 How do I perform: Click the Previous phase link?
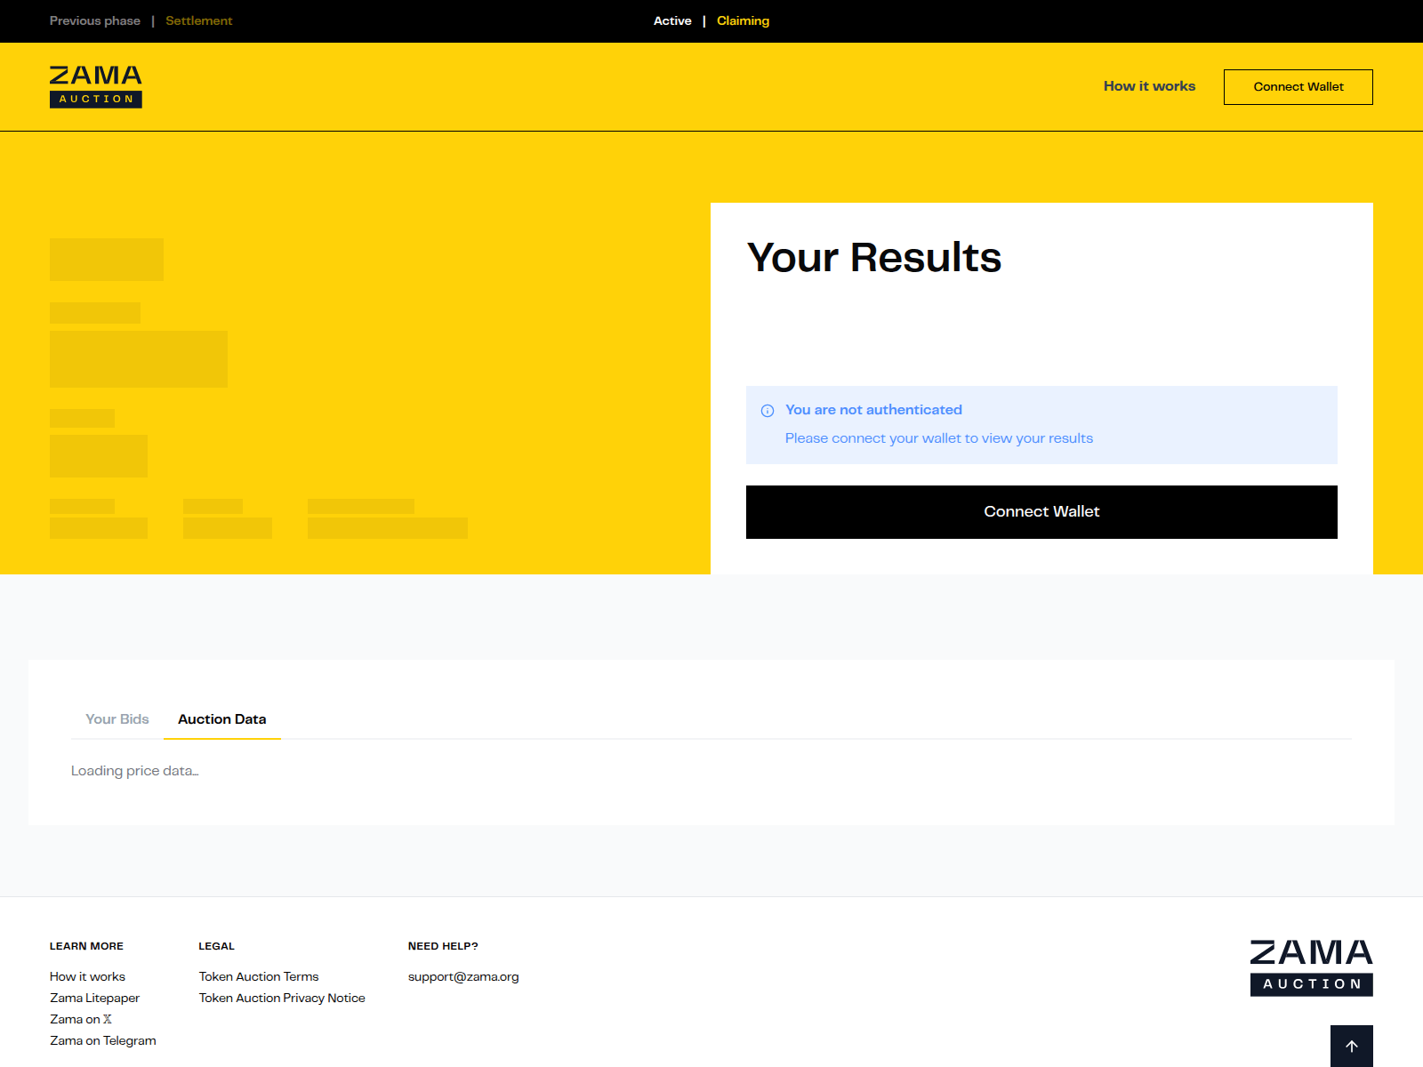coord(94,20)
